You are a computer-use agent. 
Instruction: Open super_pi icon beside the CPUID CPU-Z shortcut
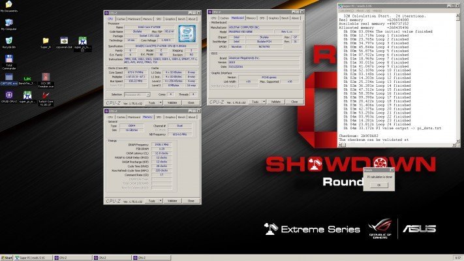pos(27,97)
